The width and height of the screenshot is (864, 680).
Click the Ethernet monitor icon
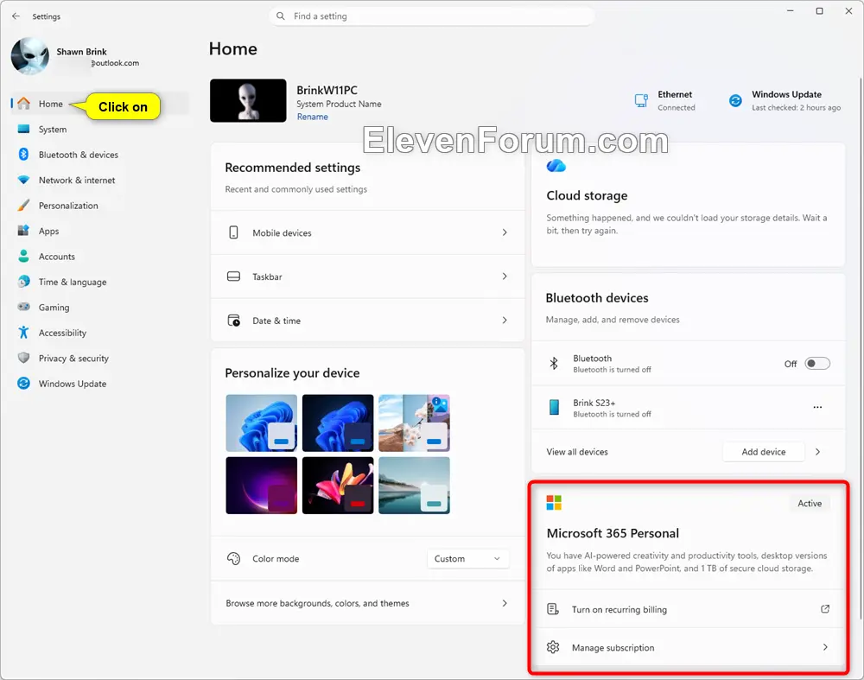click(x=641, y=100)
